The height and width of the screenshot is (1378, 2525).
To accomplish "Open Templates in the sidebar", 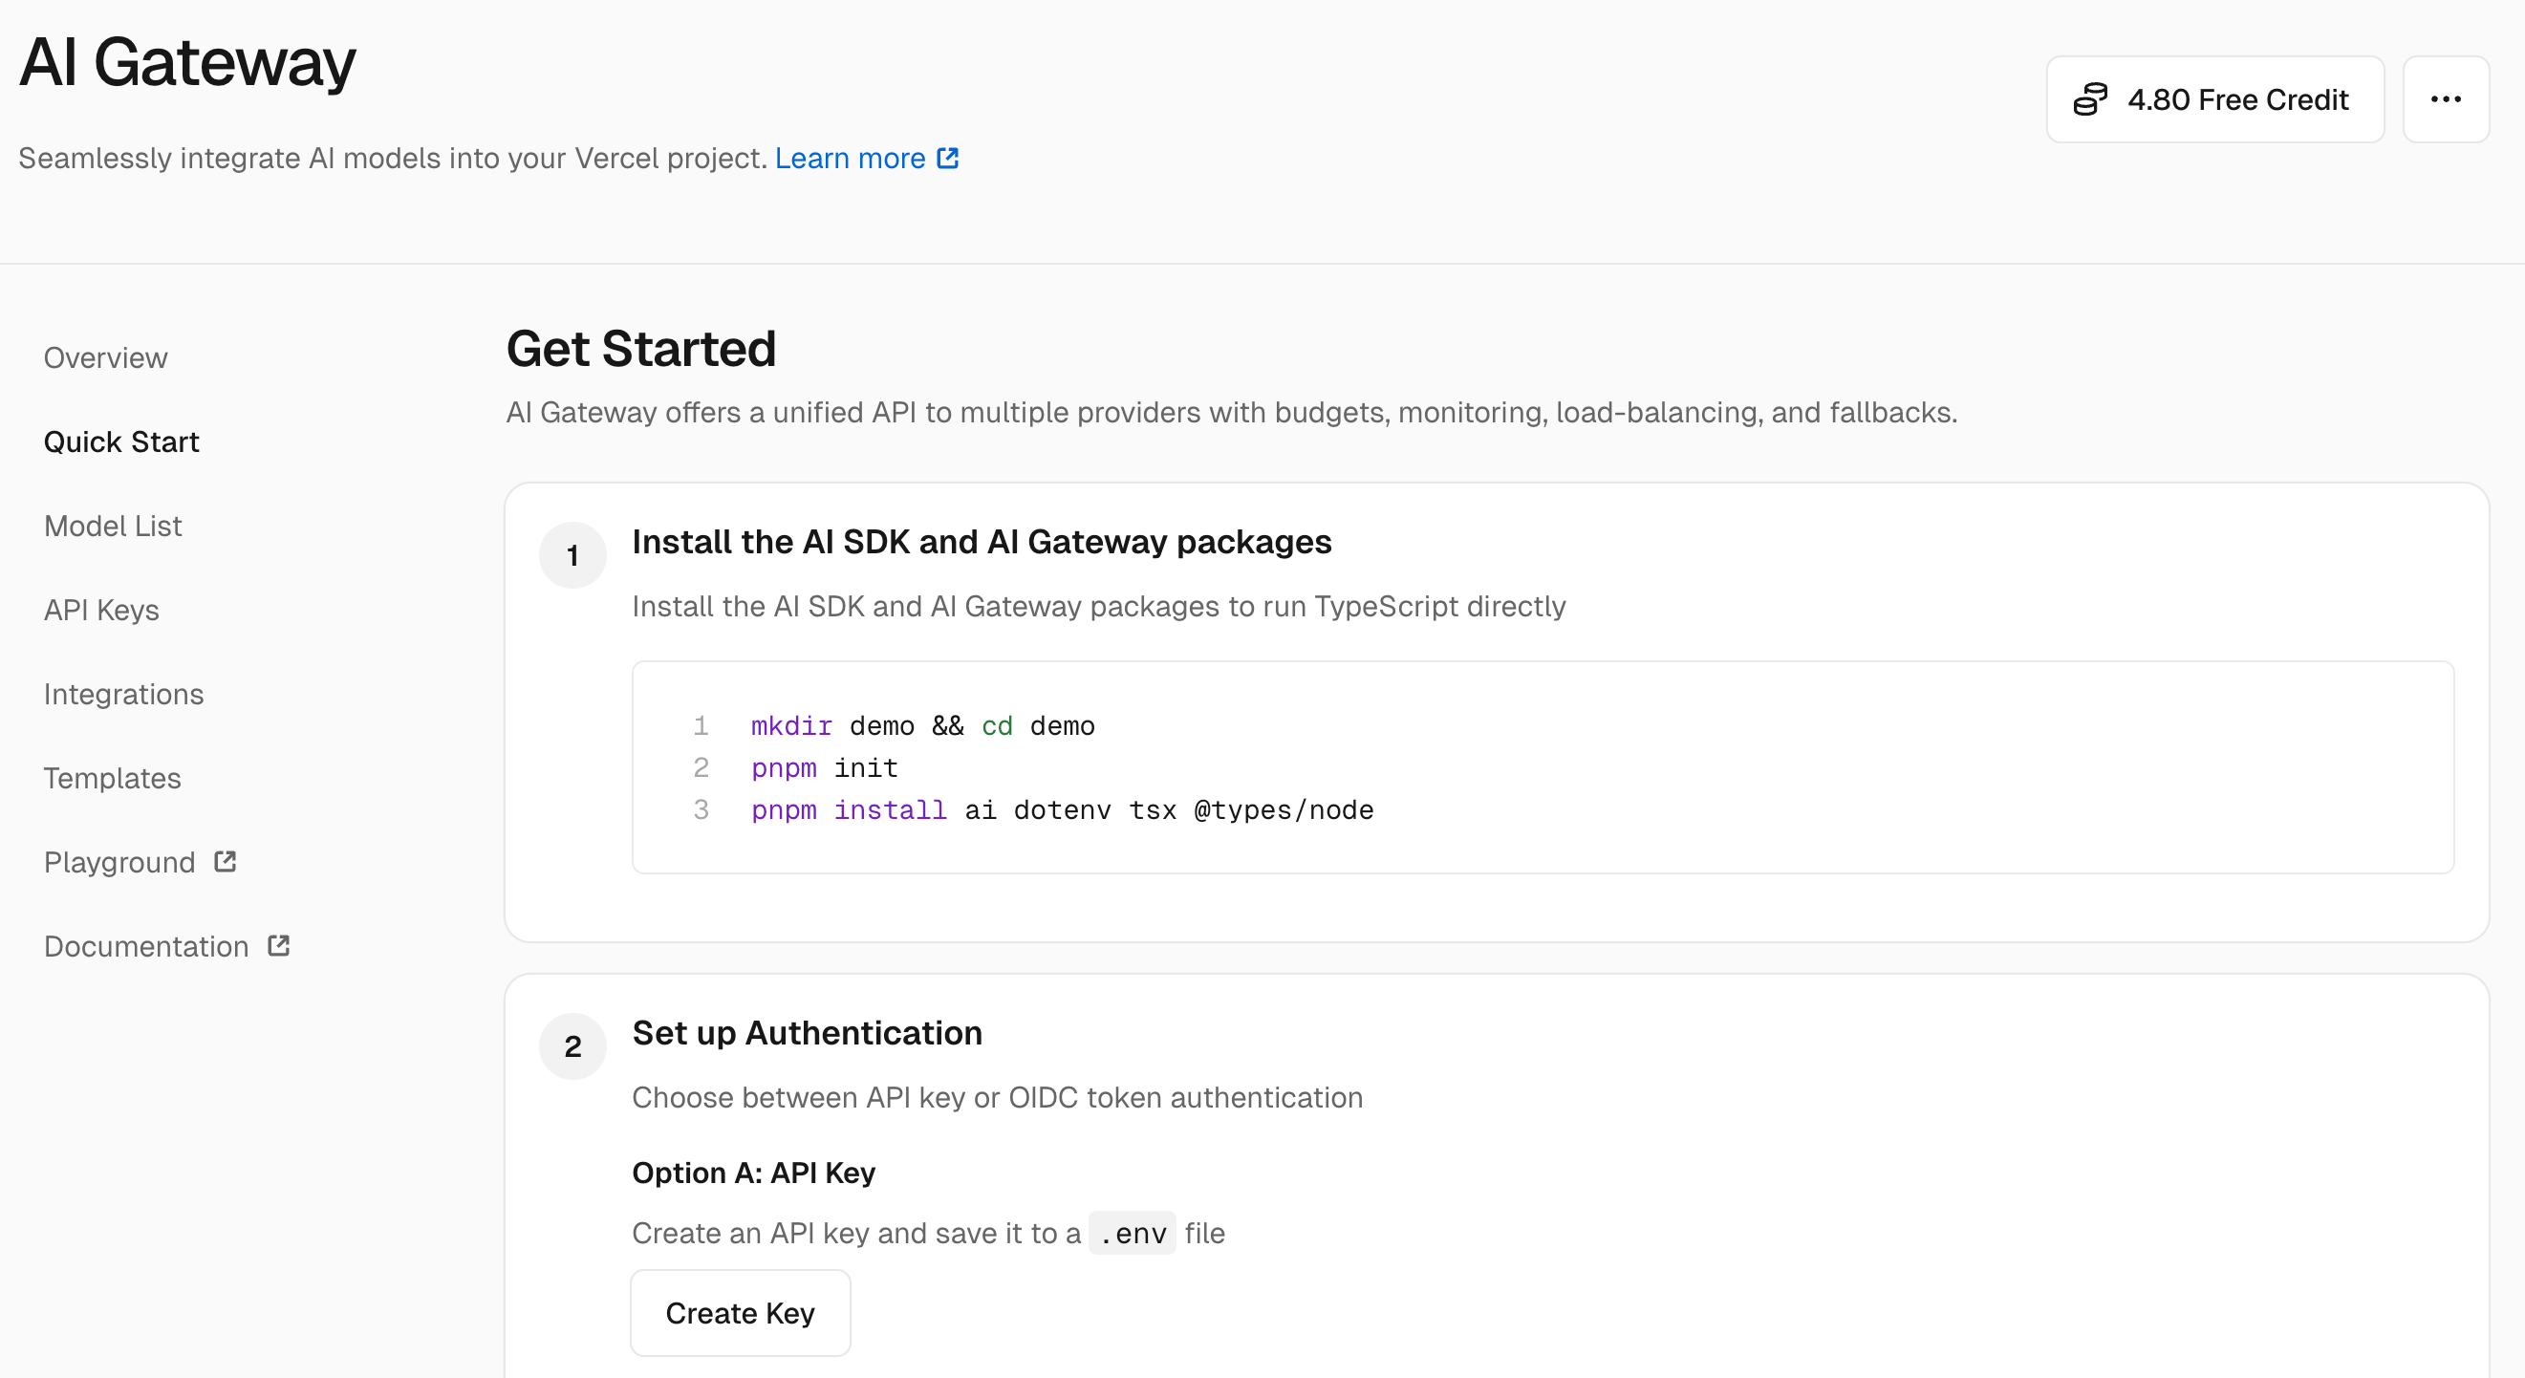I will [x=113, y=778].
